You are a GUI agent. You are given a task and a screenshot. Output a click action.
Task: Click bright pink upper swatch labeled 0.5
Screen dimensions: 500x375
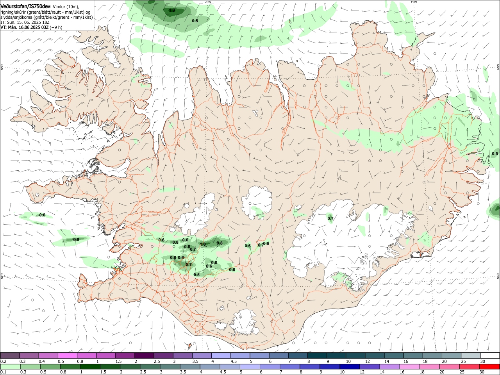(x=67, y=355)
